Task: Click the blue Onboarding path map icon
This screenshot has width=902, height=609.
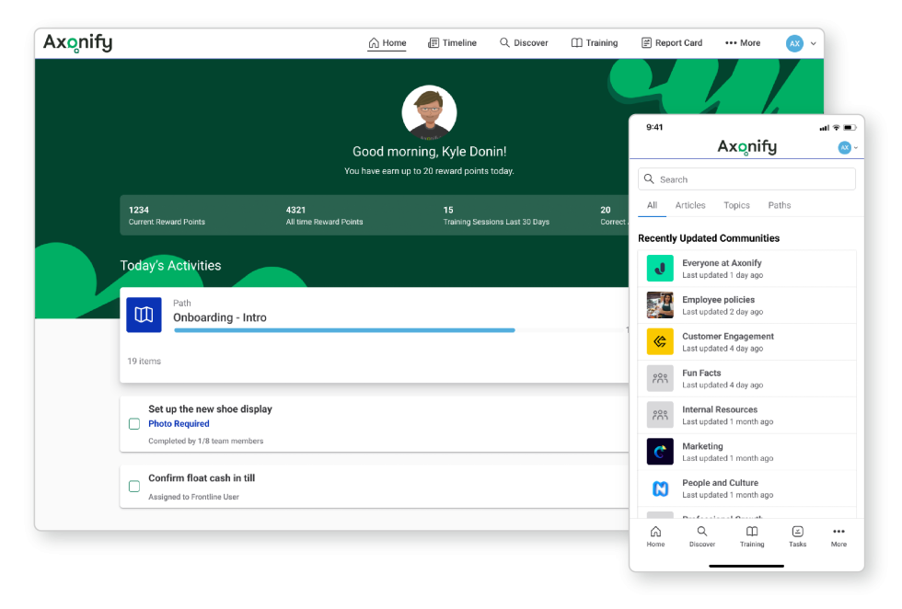Action: [x=144, y=316]
